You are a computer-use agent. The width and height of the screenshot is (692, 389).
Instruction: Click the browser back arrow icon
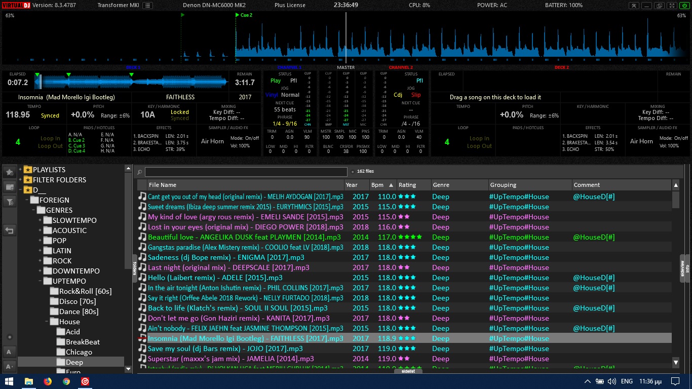pos(9,230)
